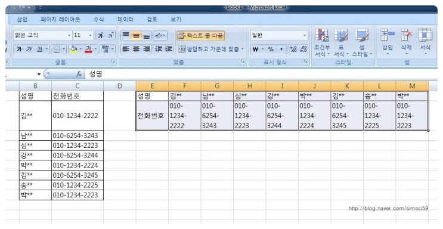Align text to top
This screenshot has height=229, width=443.
pos(126,36)
